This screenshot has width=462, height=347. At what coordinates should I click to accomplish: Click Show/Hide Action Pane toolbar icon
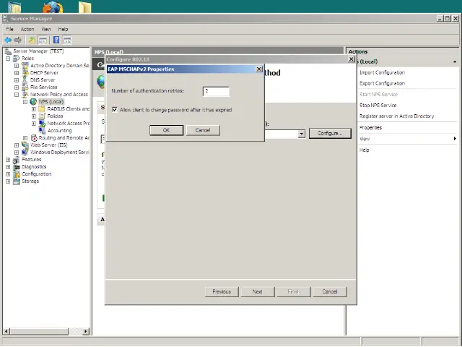click(67, 40)
